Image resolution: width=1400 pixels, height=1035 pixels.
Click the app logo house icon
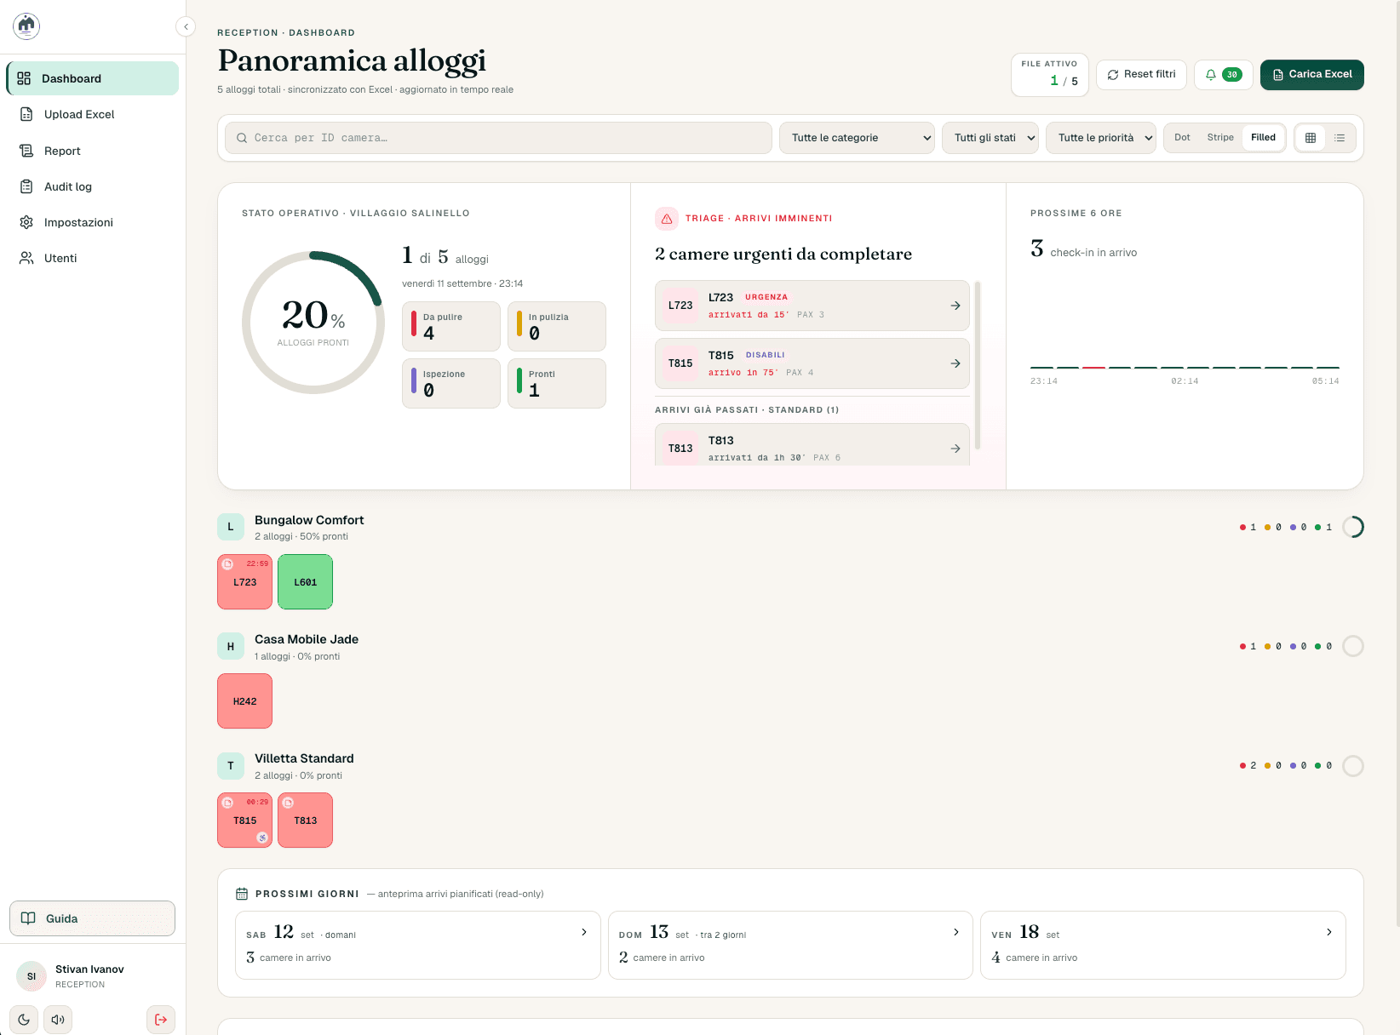coord(26,26)
